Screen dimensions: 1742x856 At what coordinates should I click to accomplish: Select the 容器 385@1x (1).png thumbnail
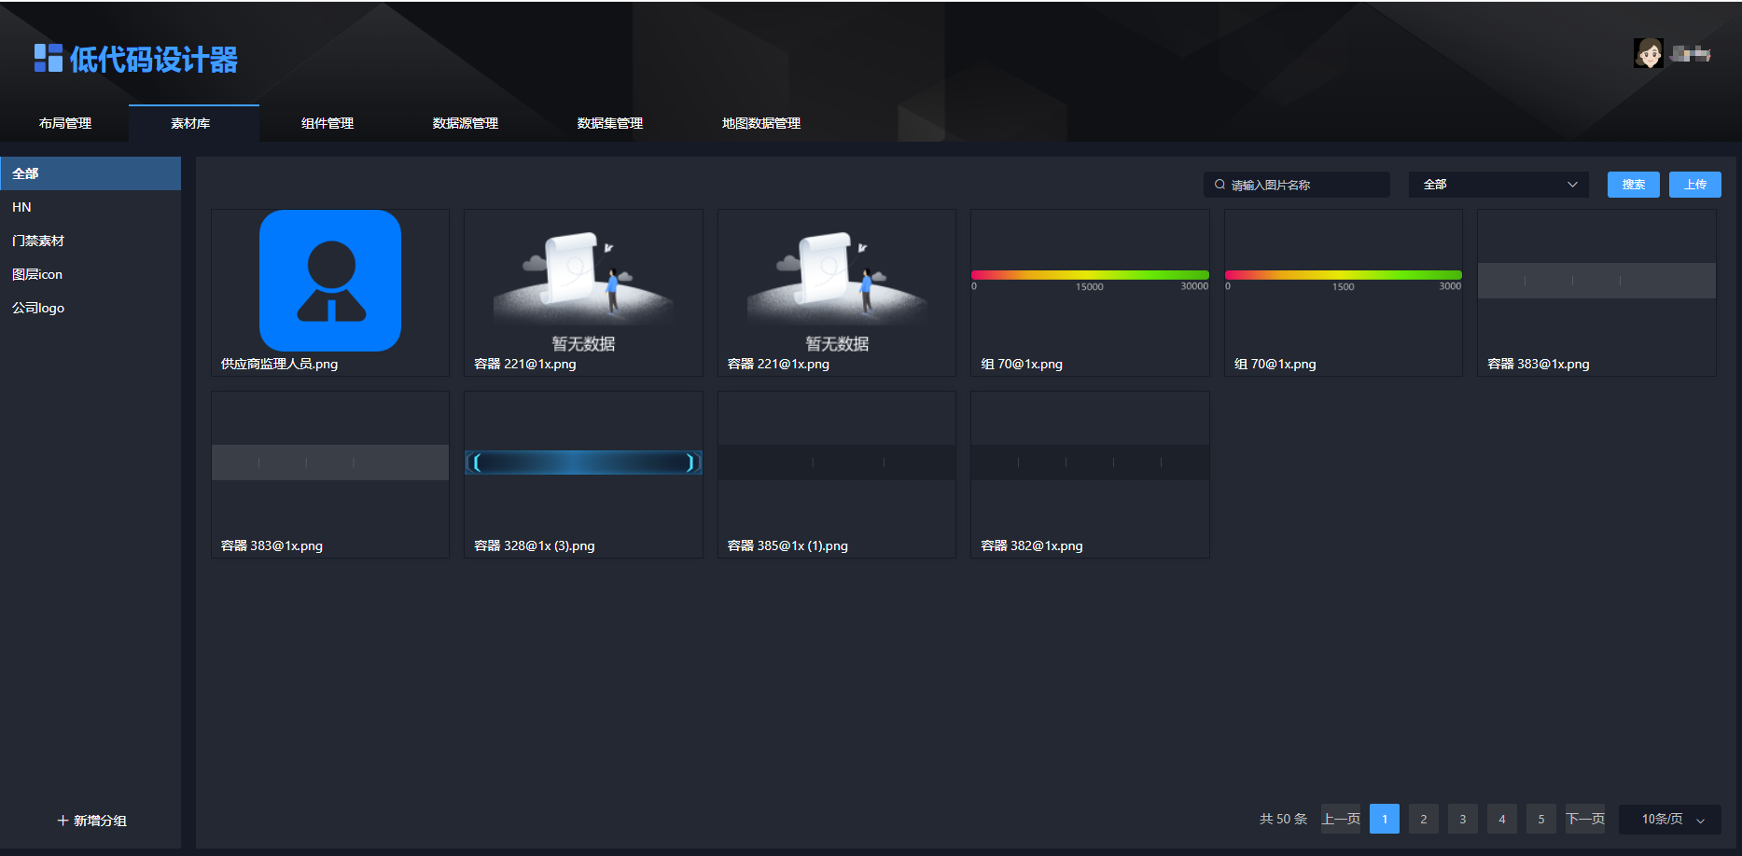837,475
